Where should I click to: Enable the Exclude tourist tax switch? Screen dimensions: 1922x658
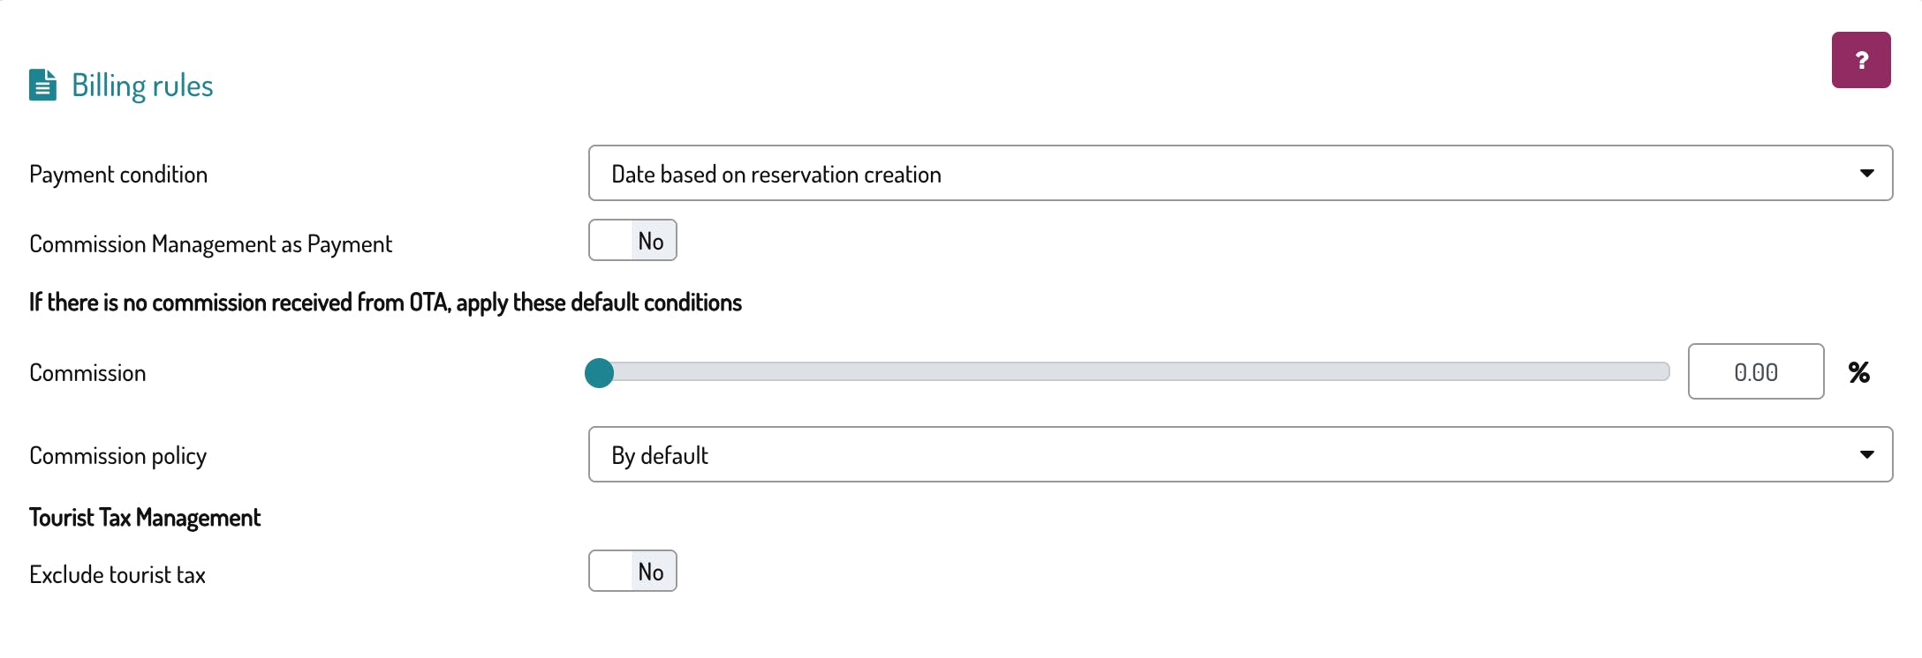pos(632,572)
